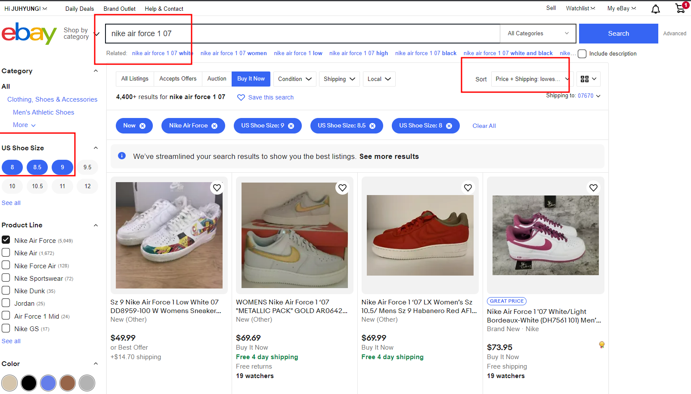Open the Shipping filter dropdown
The height and width of the screenshot is (394, 691).
[339, 79]
